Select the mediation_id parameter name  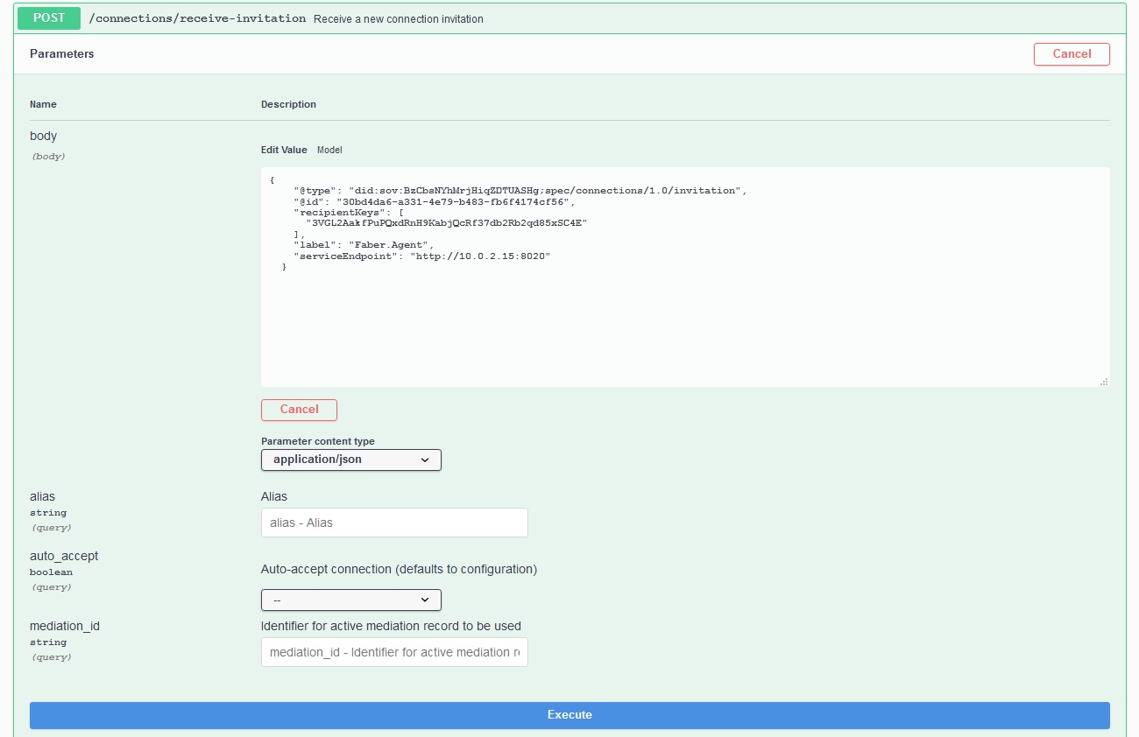[65, 625]
